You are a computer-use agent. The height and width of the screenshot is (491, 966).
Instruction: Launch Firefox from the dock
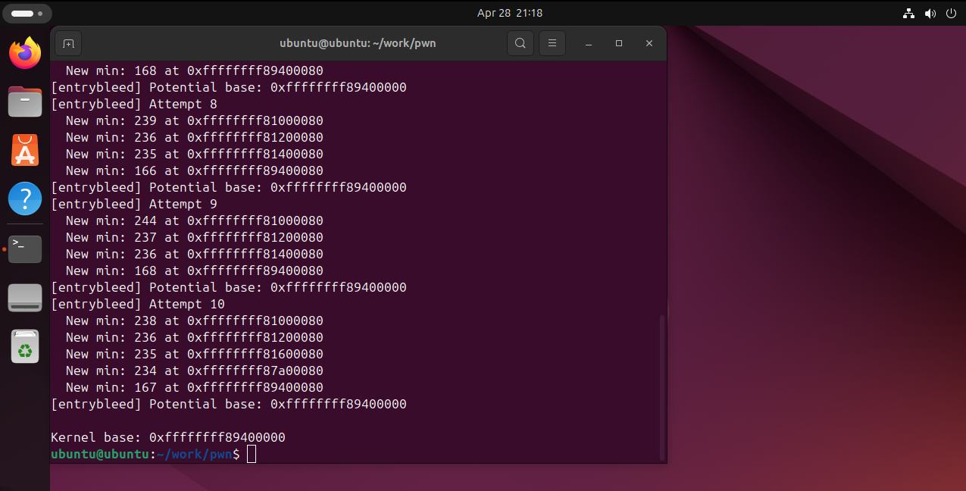(x=25, y=53)
